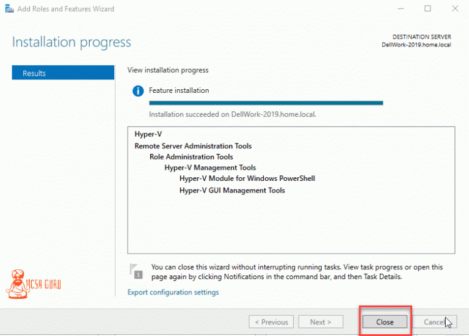The height and width of the screenshot is (336, 469).
Task: Select Hyper-V Module for Windows PowerShell
Action: click(247, 178)
